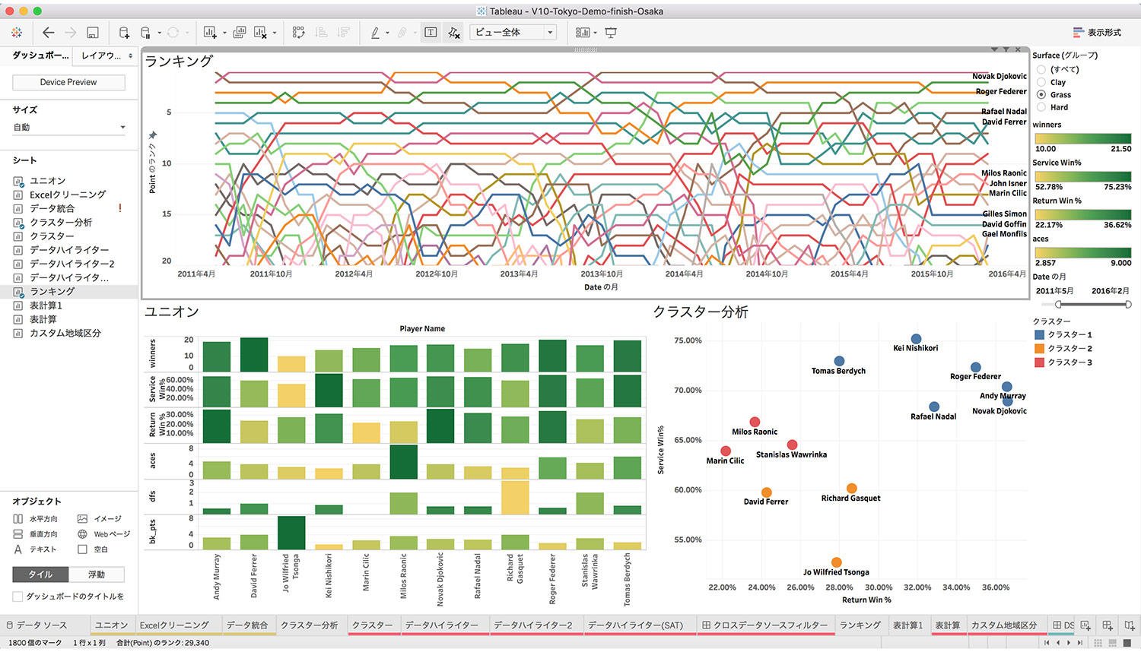Click the save icon in toolbar
The height and width of the screenshot is (652, 1141).
(x=92, y=33)
